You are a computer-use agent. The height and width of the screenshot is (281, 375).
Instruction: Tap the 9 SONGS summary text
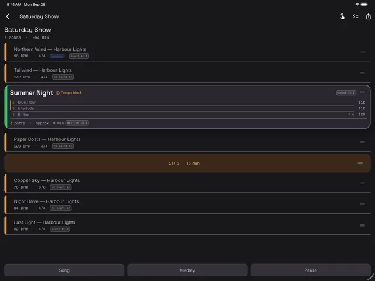click(x=12, y=37)
